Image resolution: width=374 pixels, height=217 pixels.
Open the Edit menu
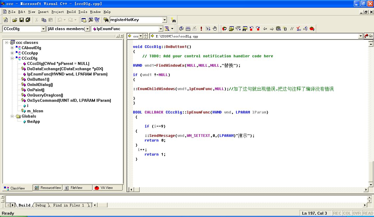pos(22,12)
